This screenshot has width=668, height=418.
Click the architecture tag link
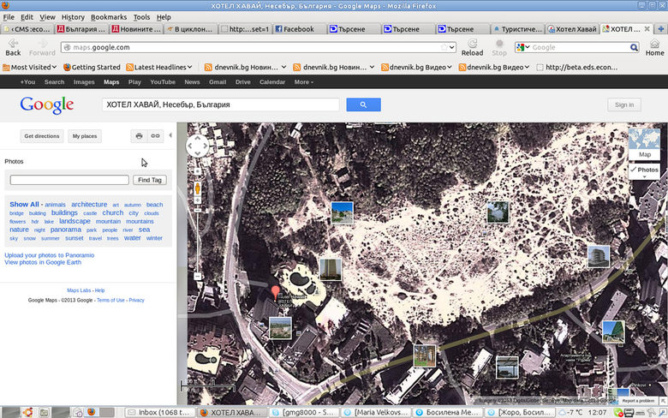(89, 205)
